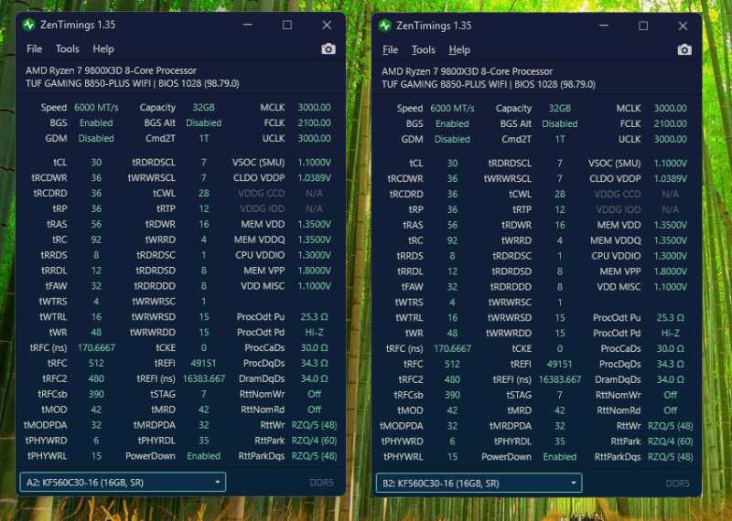The height and width of the screenshot is (521, 732).
Task: Click the tRFC value 512 in right window
Action: [452, 365]
